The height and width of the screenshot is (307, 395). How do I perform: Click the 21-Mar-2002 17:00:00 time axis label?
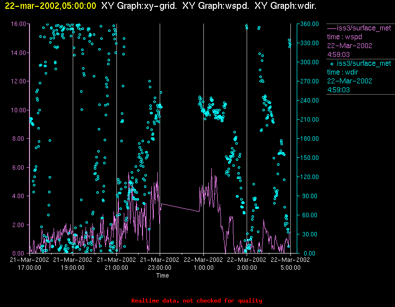coord(29,263)
